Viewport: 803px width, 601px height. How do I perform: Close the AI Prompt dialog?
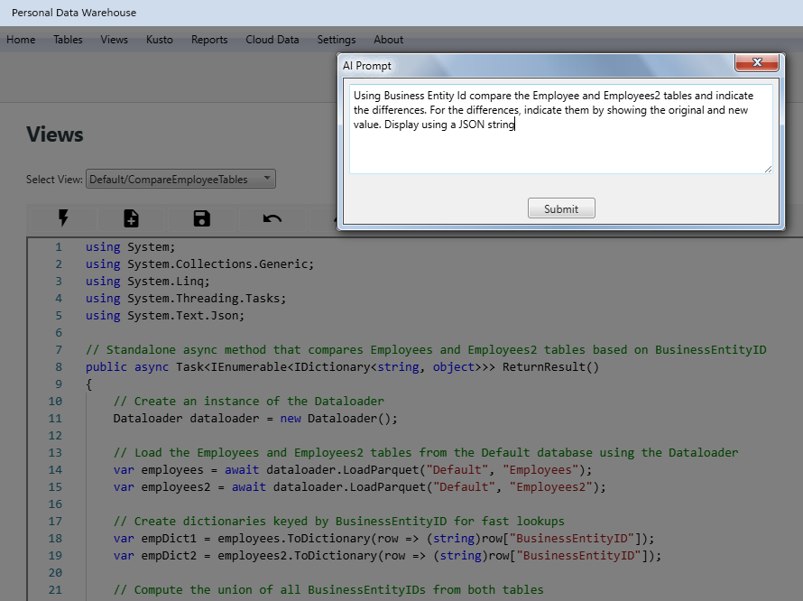[x=756, y=63]
